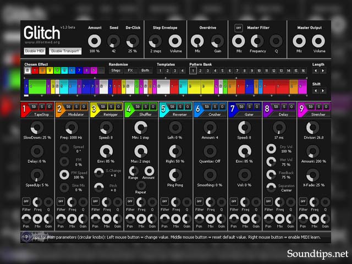Viewport: 352px width, 264px height.
Task: Click the Master Output Volume knob
Action: click(x=318, y=41)
